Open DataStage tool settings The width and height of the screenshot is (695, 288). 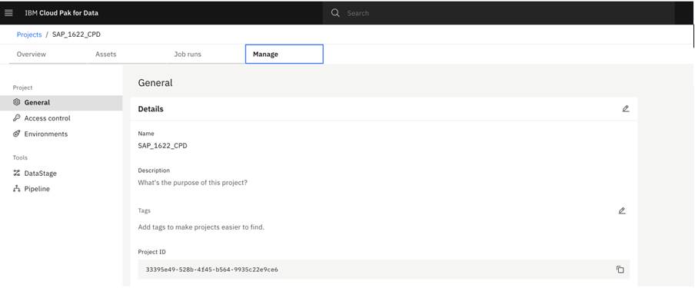click(62, 174)
